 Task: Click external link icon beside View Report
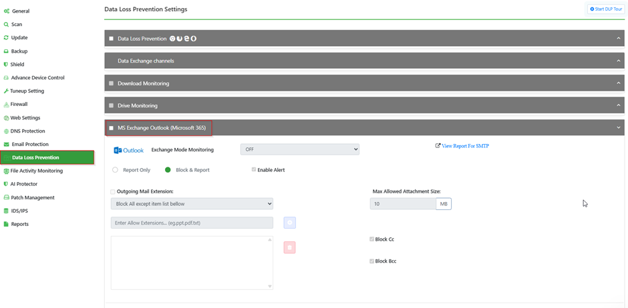pos(438,146)
